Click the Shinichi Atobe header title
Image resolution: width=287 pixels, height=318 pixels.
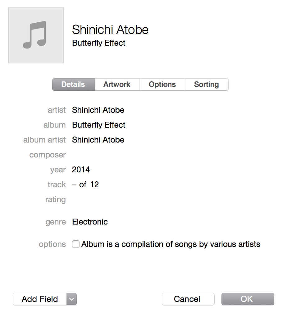pyautogui.click(x=110, y=30)
